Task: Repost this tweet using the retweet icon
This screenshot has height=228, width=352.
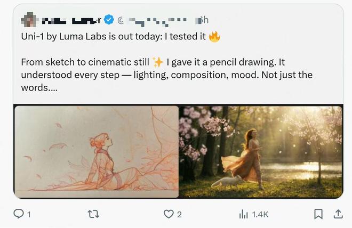Action: tap(94, 214)
